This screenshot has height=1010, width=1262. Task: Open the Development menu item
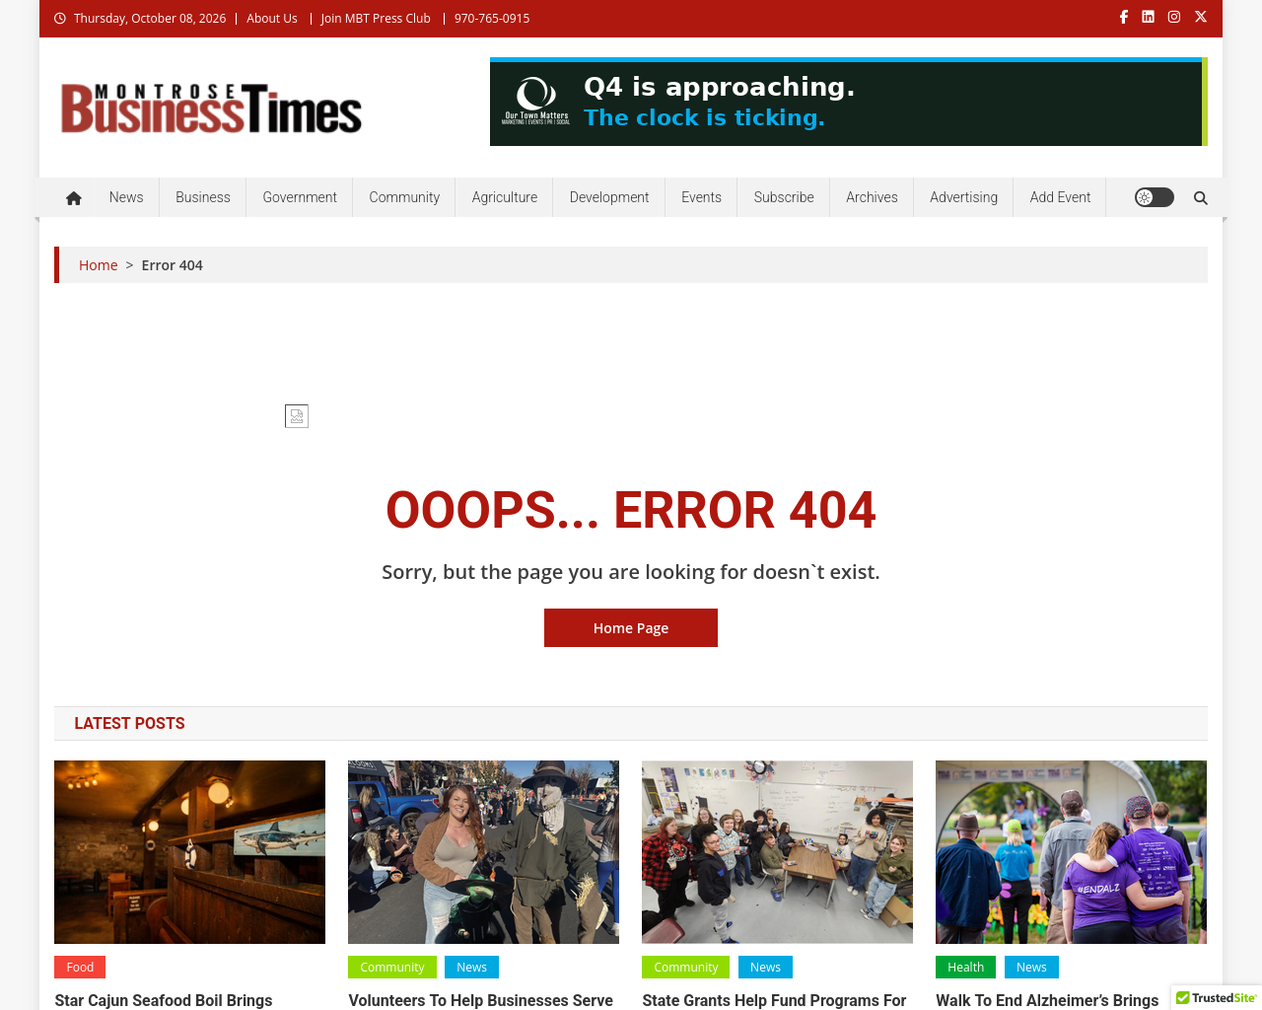[x=609, y=197]
